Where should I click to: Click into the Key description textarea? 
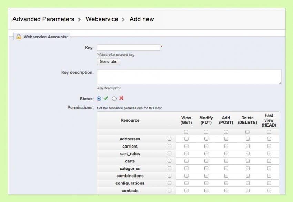pos(189,77)
